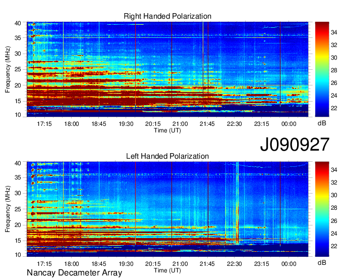Viewport: 343px width, 279px height.
Task: Click the upper plot's dB color bar
Action: [x=322, y=69]
